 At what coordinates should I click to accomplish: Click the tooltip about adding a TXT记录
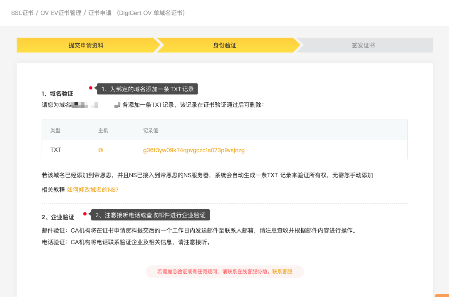[147, 89]
